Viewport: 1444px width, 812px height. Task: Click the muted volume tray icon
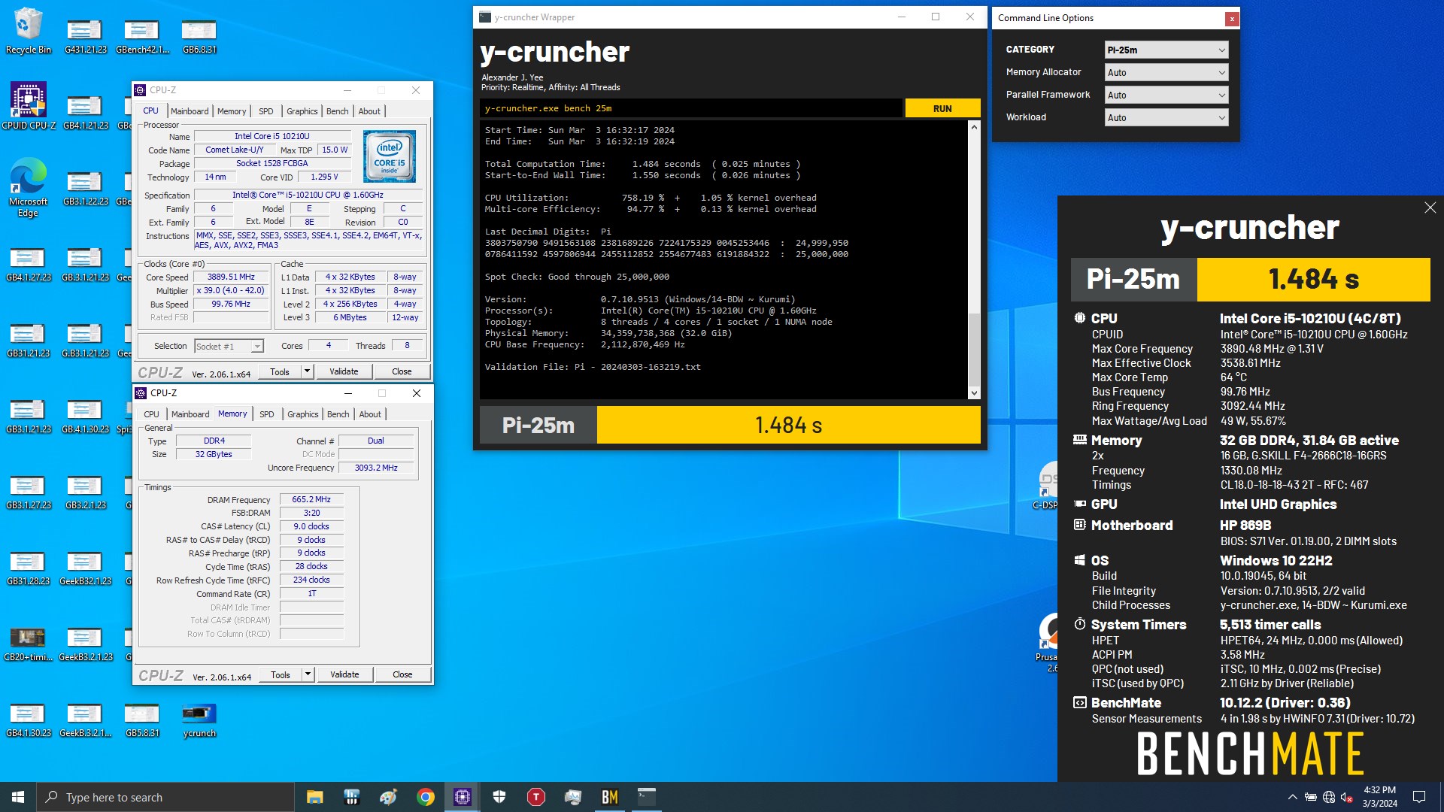click(1347, 797)
